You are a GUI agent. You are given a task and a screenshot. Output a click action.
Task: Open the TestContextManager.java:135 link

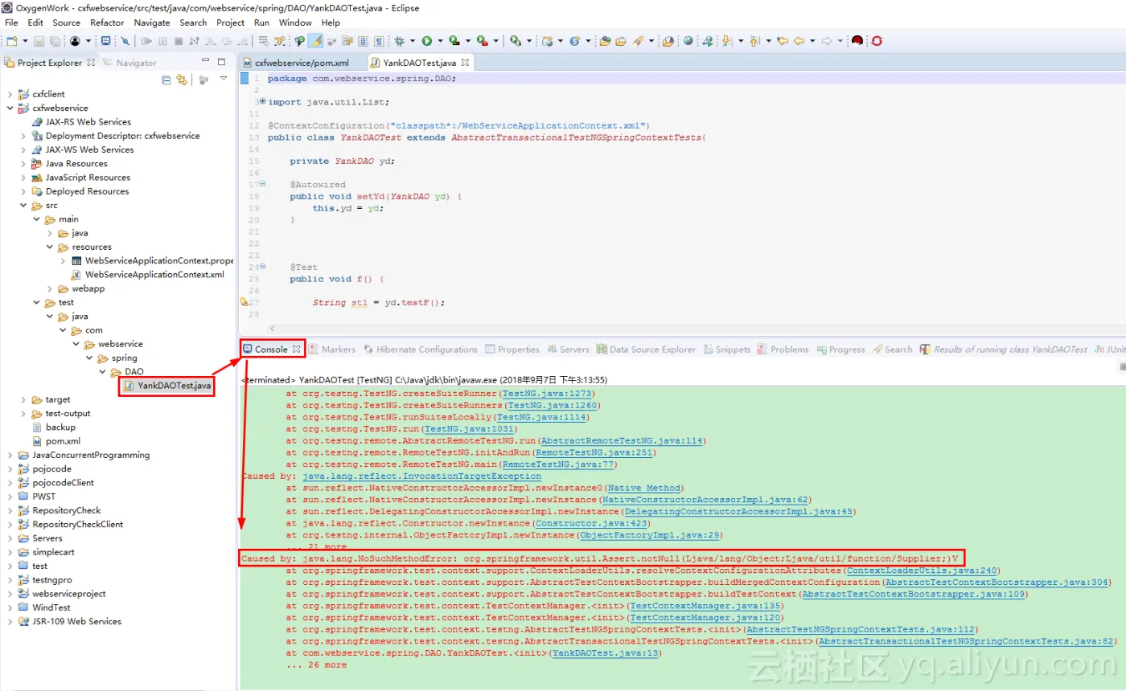pos(705,606)
